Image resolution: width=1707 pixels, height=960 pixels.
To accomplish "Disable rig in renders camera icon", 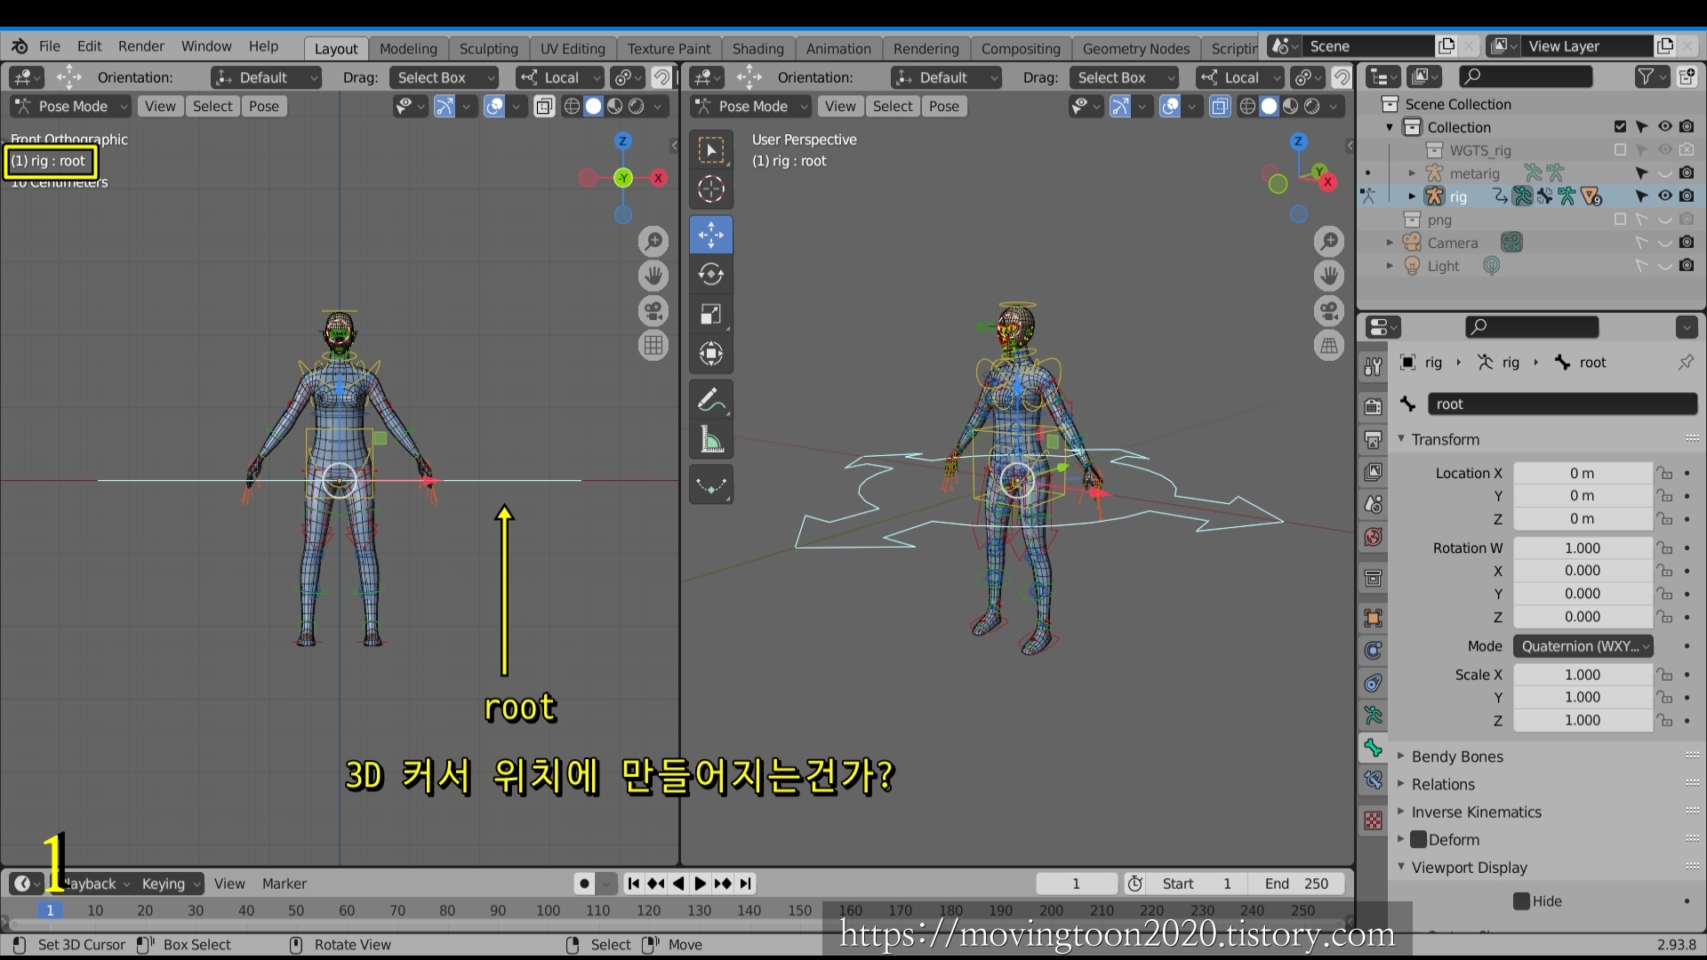I will coord(1687,196).
